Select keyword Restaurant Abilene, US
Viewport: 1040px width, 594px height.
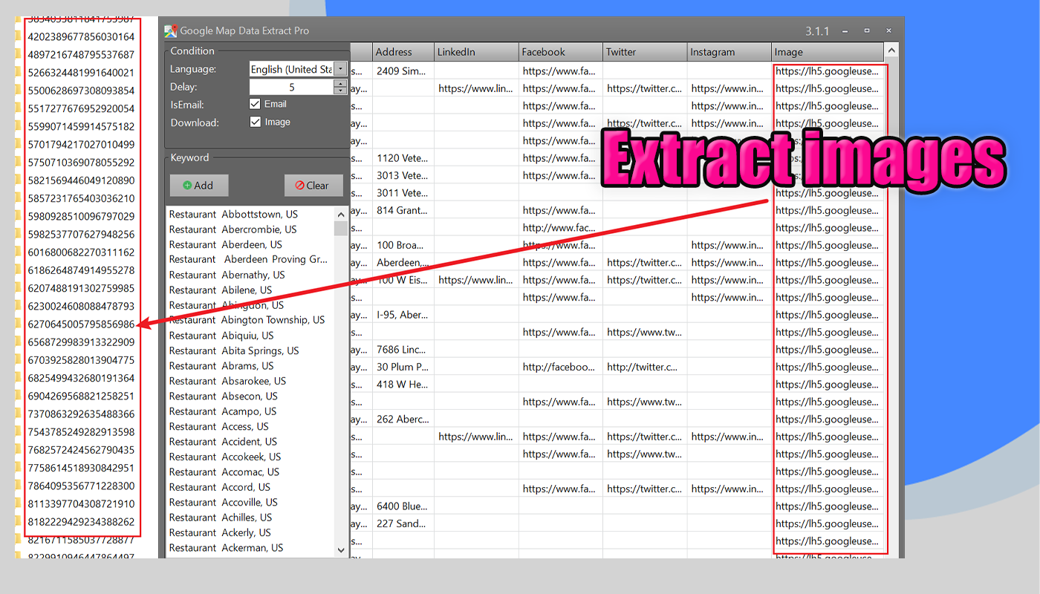click(x=221, y=290)
